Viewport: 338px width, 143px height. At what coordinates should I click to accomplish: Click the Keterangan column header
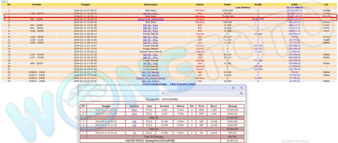150,4
